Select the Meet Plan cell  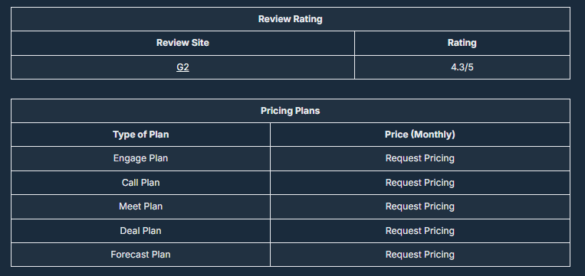coord(140,206)
